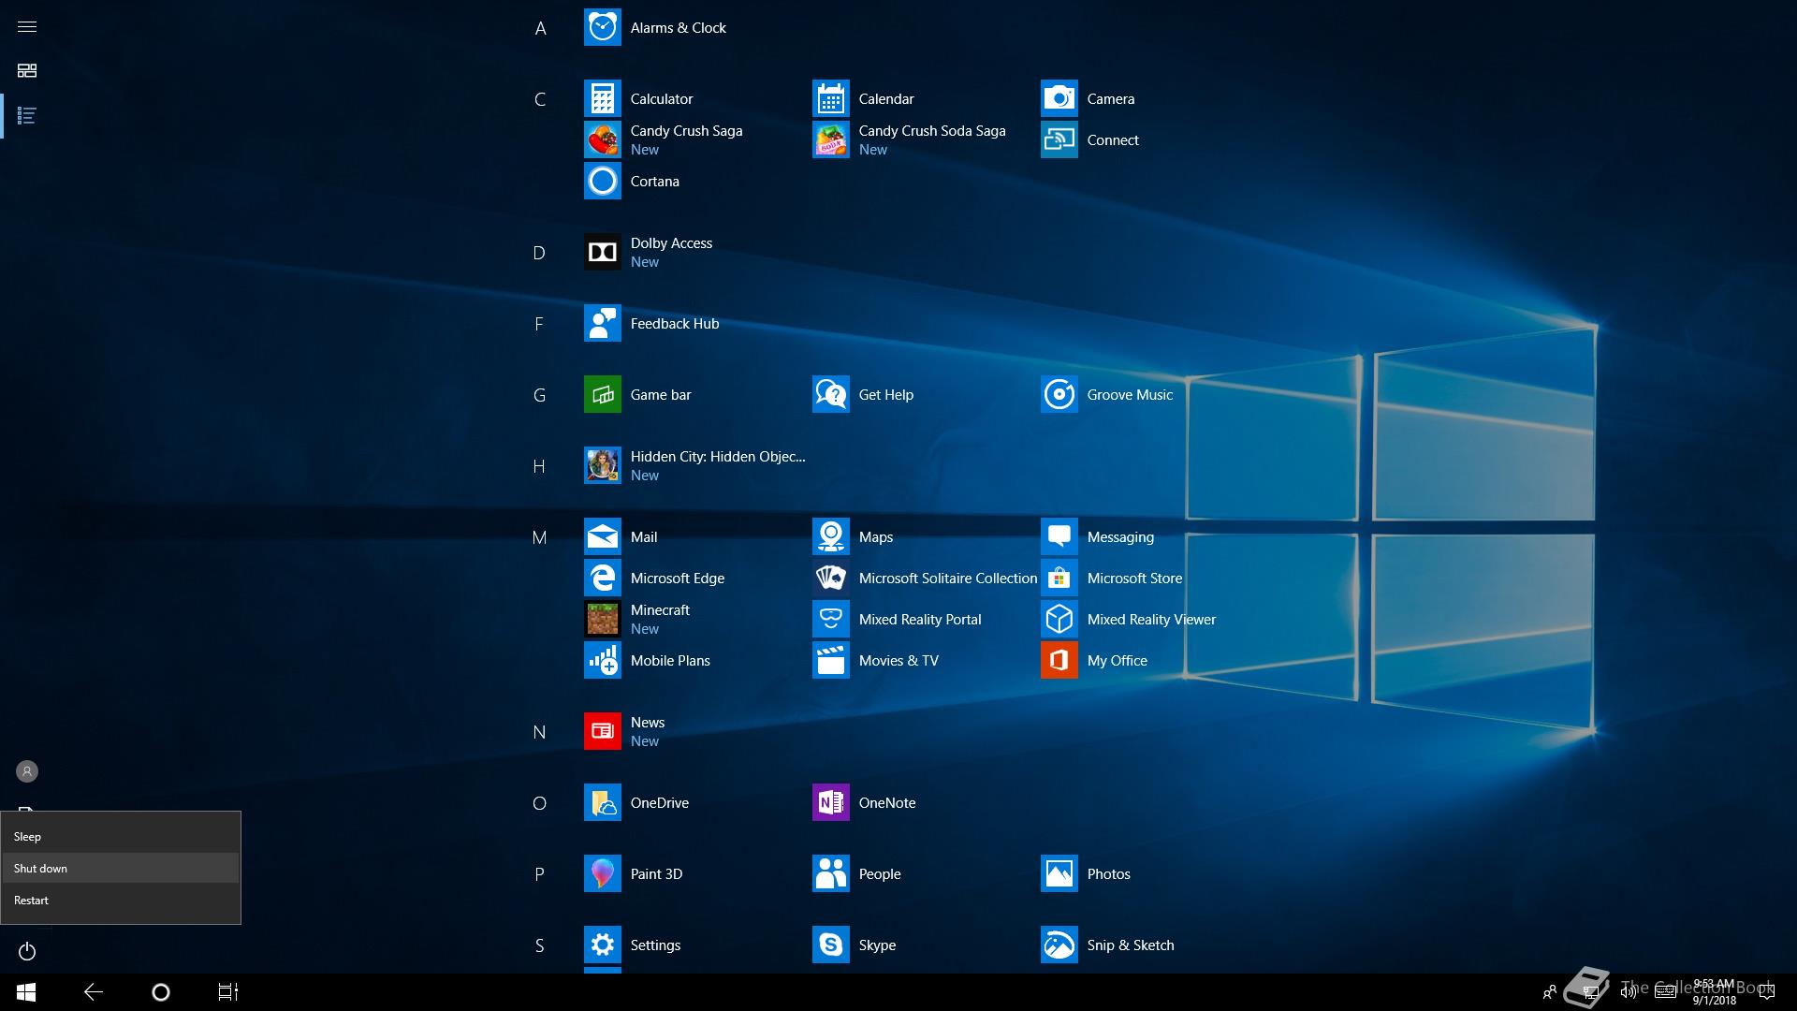Click the Power button icon
Screen dimensions: 1797x1011
point(27,952)
